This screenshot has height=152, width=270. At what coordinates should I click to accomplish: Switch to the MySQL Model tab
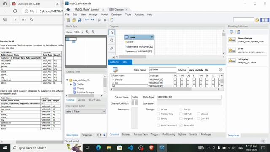click(x=87, y=10)
